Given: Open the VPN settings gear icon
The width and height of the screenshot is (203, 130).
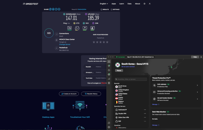Looking at the screenshot, I should [109, 127].
